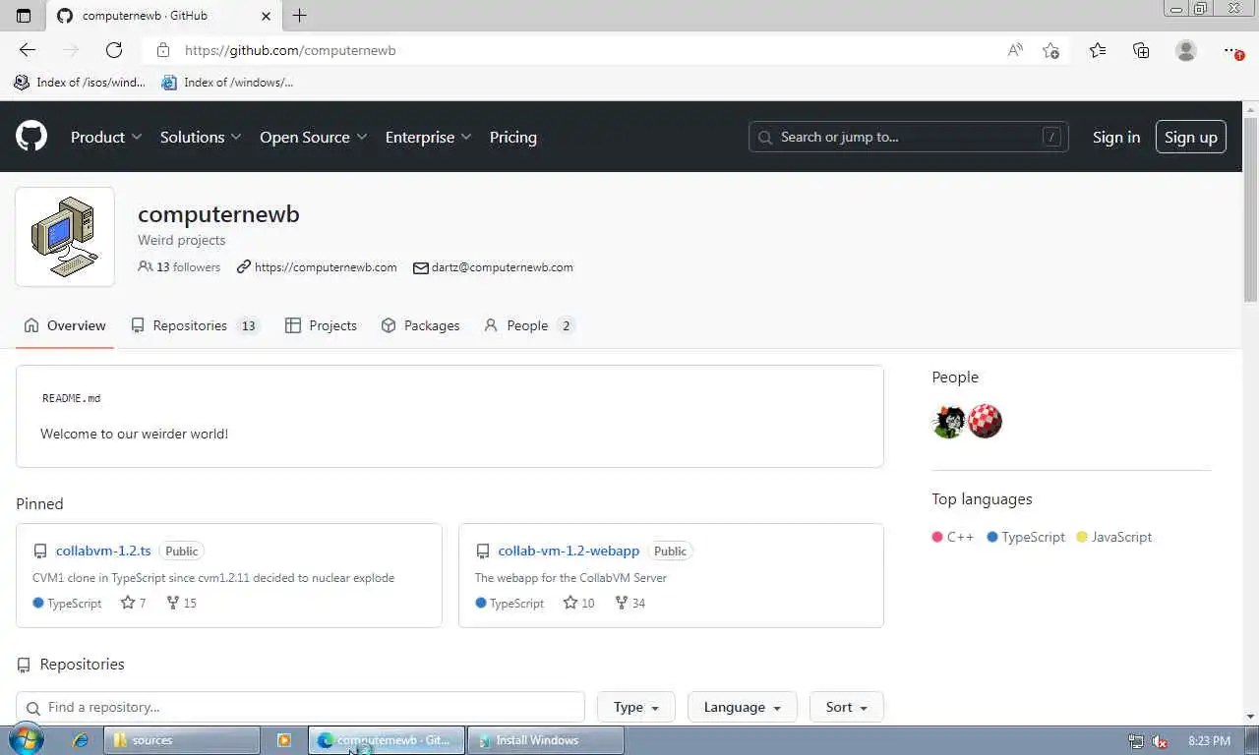
Task: Expand the Enterprise menu
Action: [x=428, y=137]
